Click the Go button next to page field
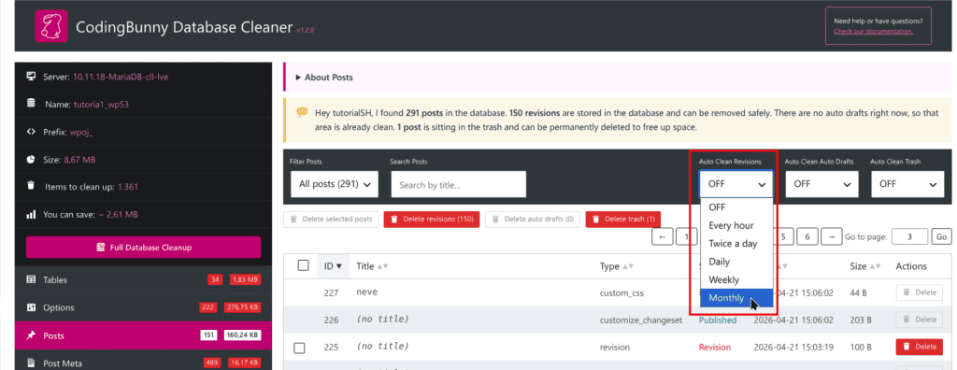 click(x=942, y=236)
